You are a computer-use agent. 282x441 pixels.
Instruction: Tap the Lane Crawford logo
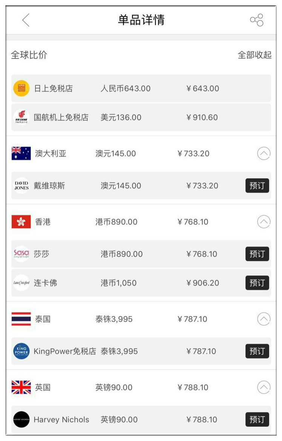(22, 283)
